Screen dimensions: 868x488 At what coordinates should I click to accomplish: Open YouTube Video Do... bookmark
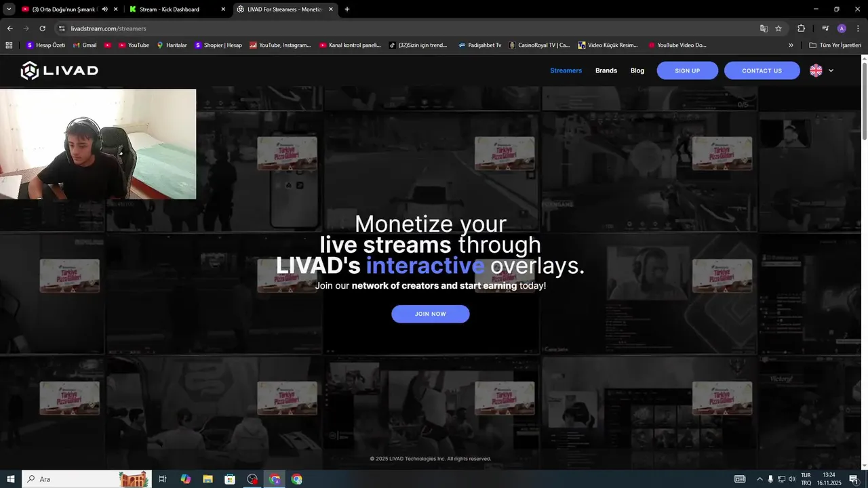pos(677,45)
